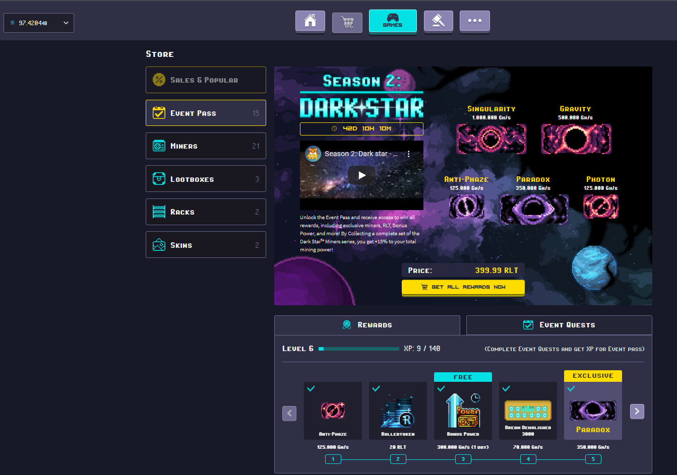Go to the home page icon
The height and width of the screenshot is (475, 677).
pyautogui.click(x=310, y=21)
